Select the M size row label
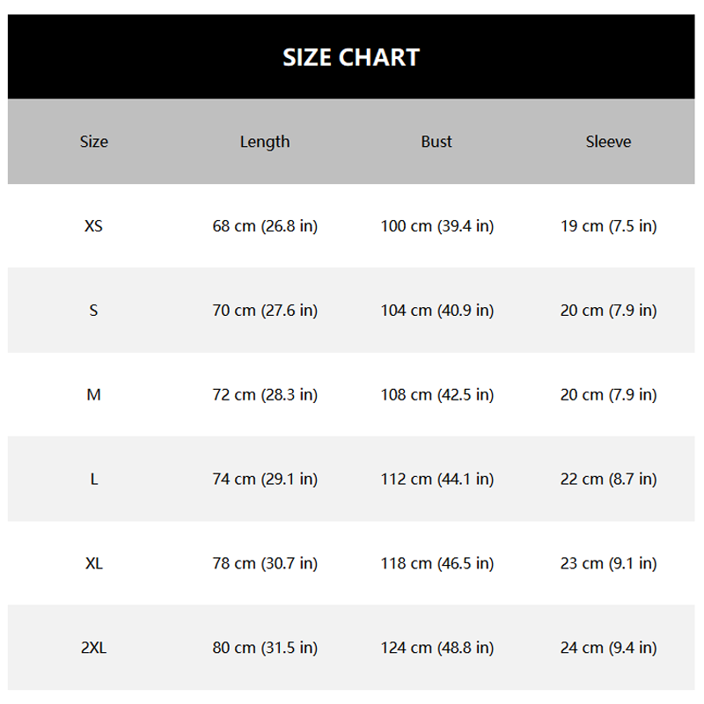 [x=94, y=395]
